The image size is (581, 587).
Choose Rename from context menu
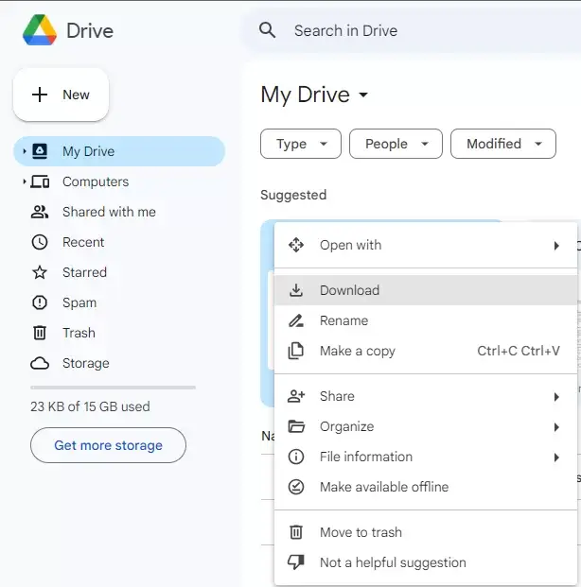pyautogui.click(x=426, y=320)
